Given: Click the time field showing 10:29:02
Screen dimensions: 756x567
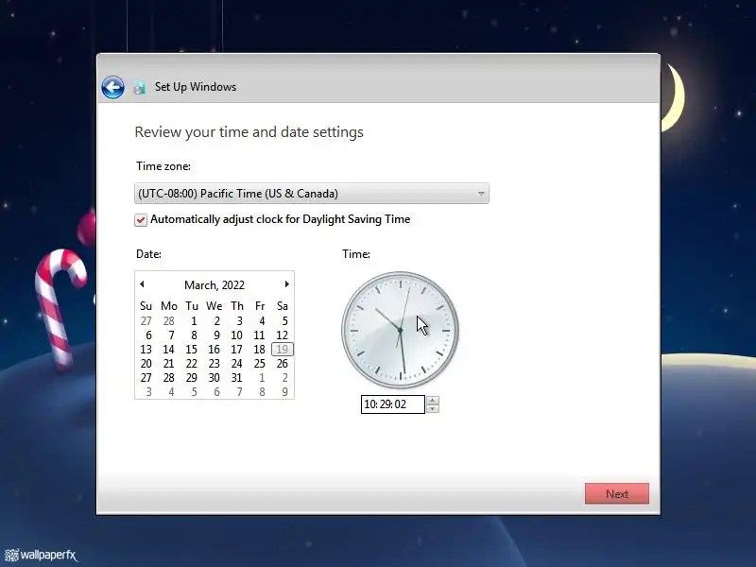Looking at the screenshot, I should coord(392,404).
